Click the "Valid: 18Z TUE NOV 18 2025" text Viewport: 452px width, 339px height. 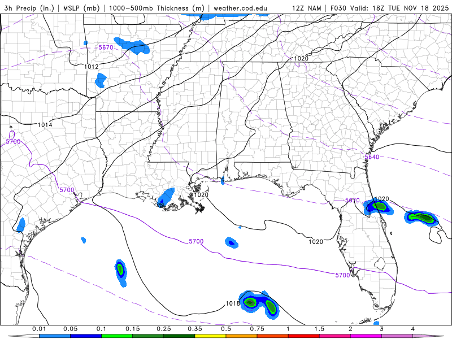tap(399, 8)
